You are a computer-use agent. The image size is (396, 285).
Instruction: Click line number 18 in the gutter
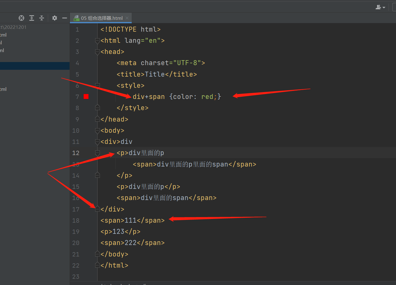pos(76,220)
